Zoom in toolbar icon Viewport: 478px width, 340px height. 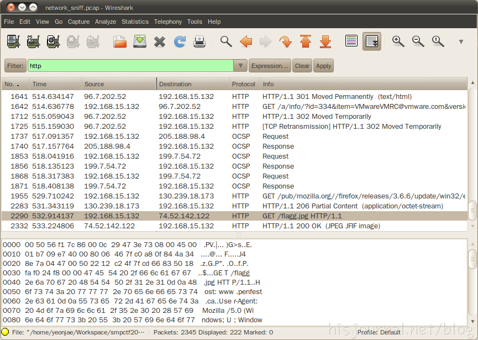point(398,41)
